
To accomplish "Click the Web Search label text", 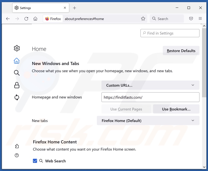I will (x=55, y=161).
